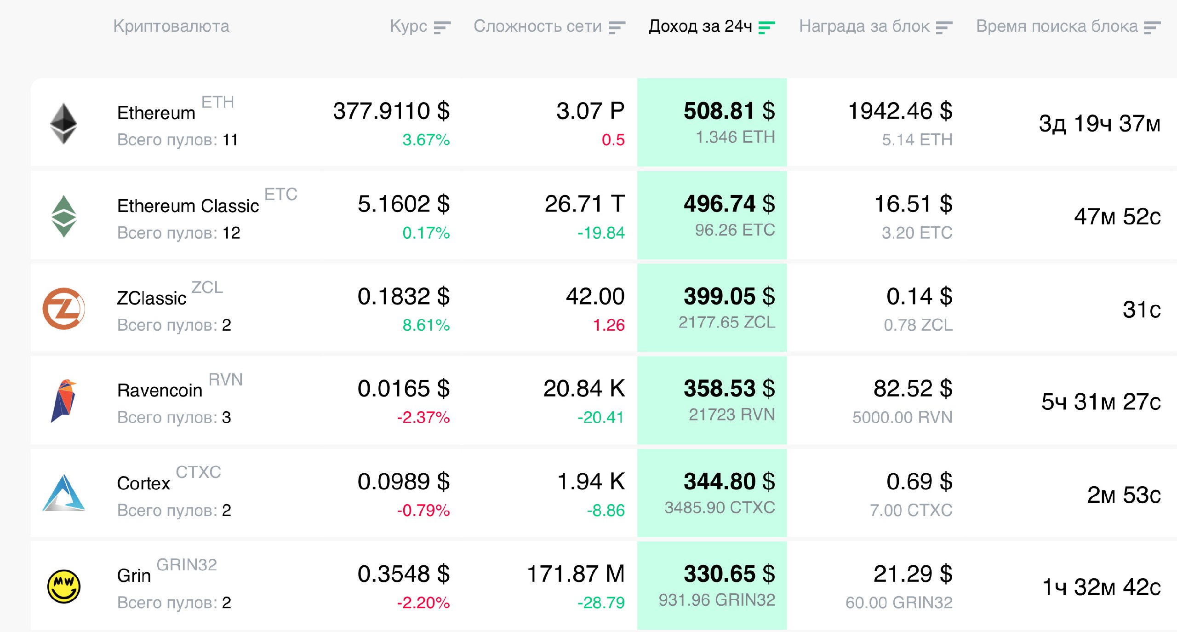The height and width of the screenshot is (632, 1177).
Task: Click the ETH ticker label
Action: pos(218,102)
